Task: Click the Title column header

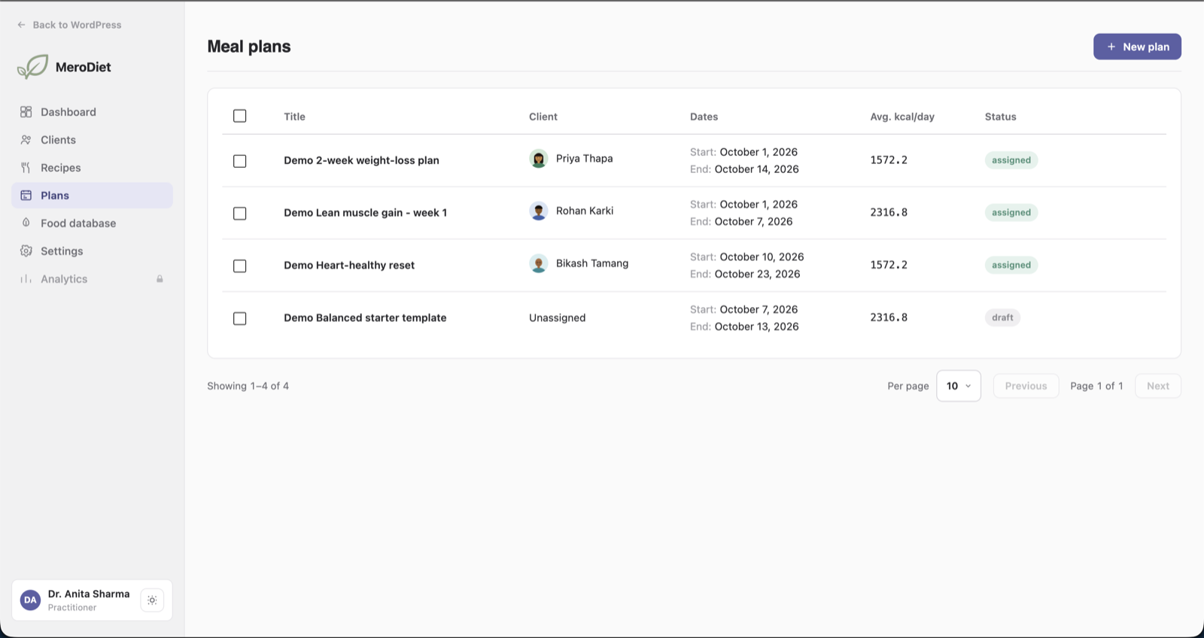Action: tap(294, 117)
